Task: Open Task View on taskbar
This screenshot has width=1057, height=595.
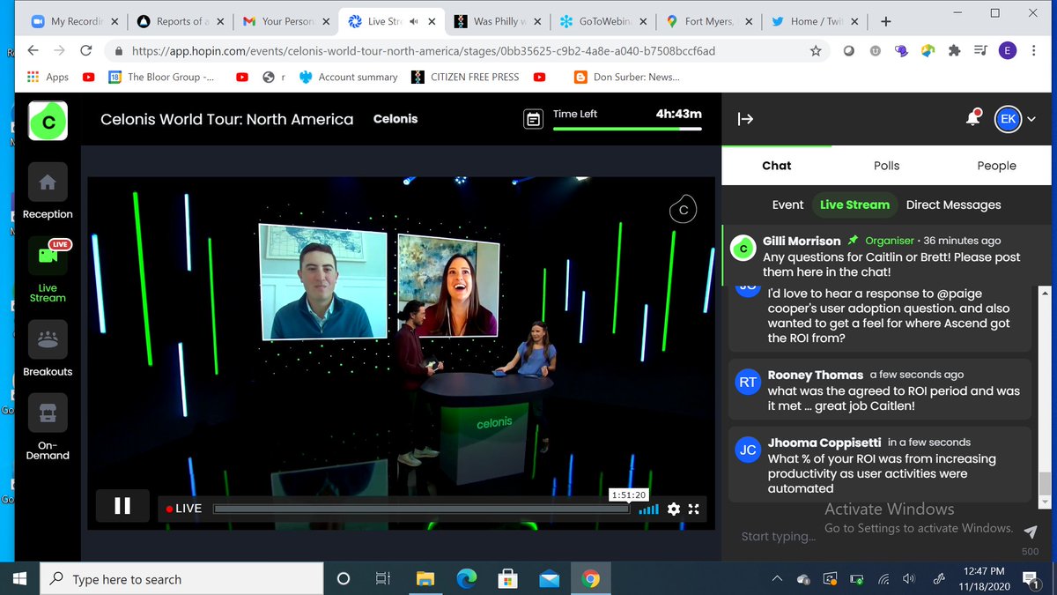Action: point(383,579)
